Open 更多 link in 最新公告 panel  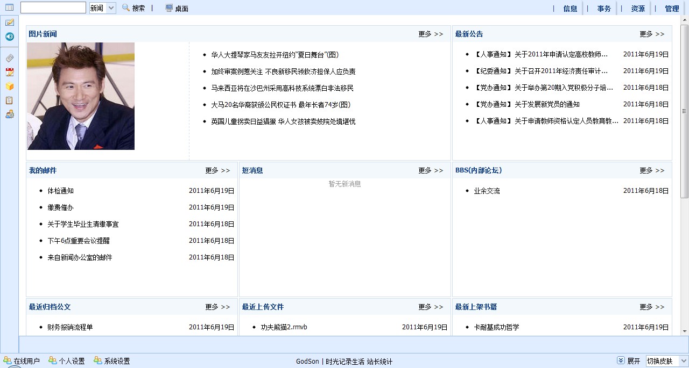[649, 34]
